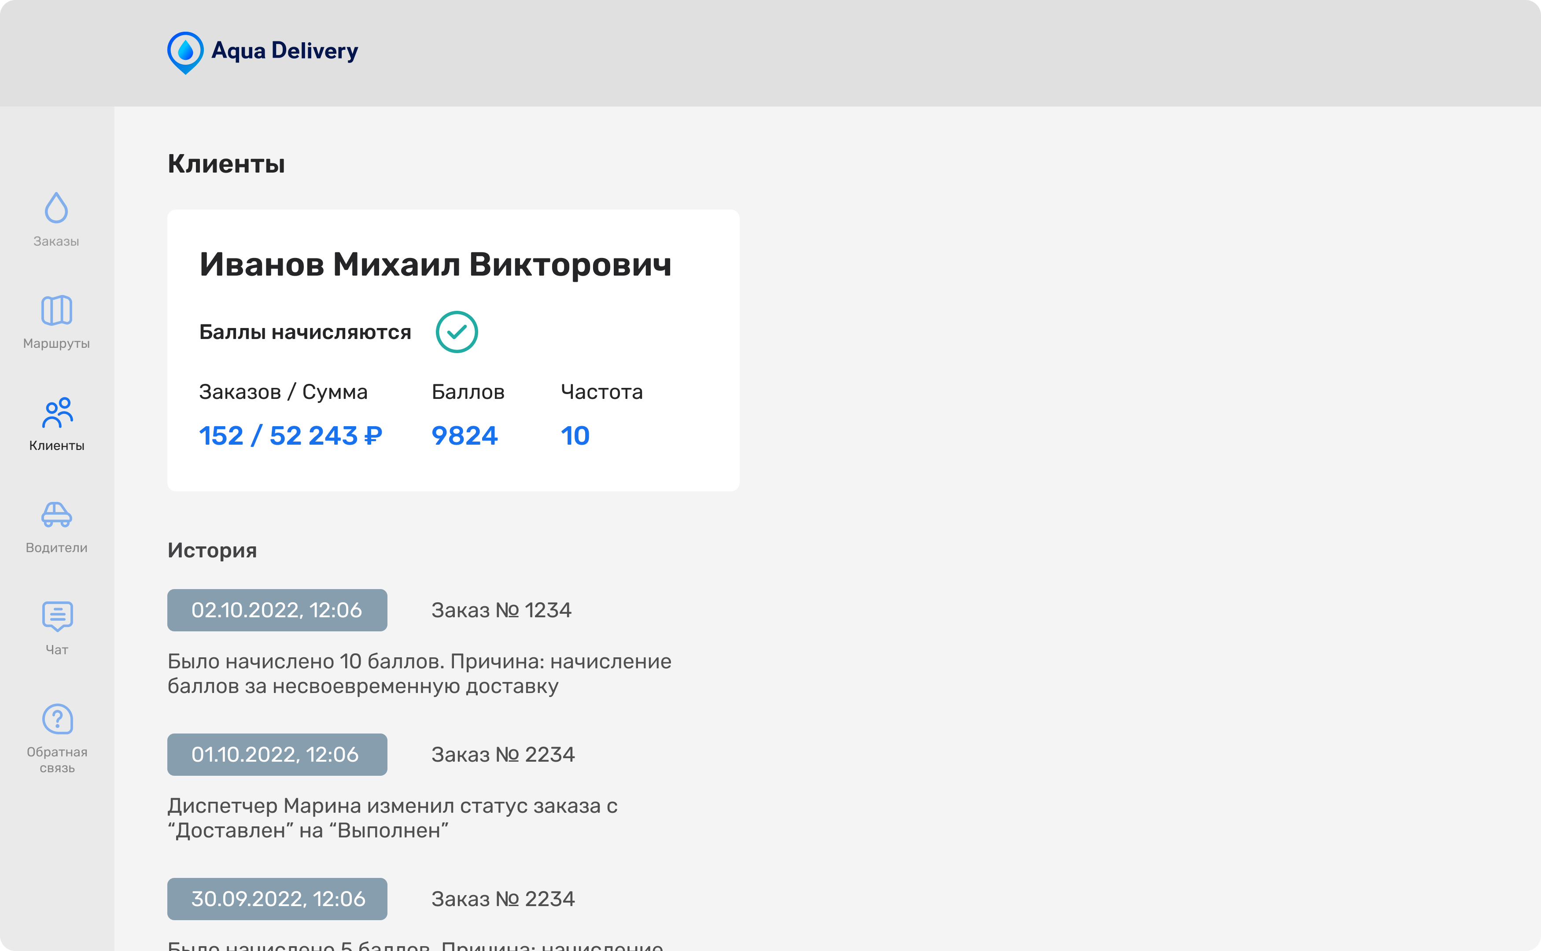Click the client name Иванов Михаил Викторович
The height and width of the screenshot is (951, 1541).
coord(435,265)
